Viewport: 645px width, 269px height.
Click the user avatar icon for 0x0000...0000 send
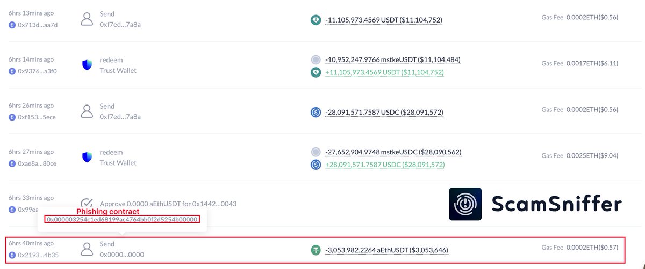click(x=87, y=249)
